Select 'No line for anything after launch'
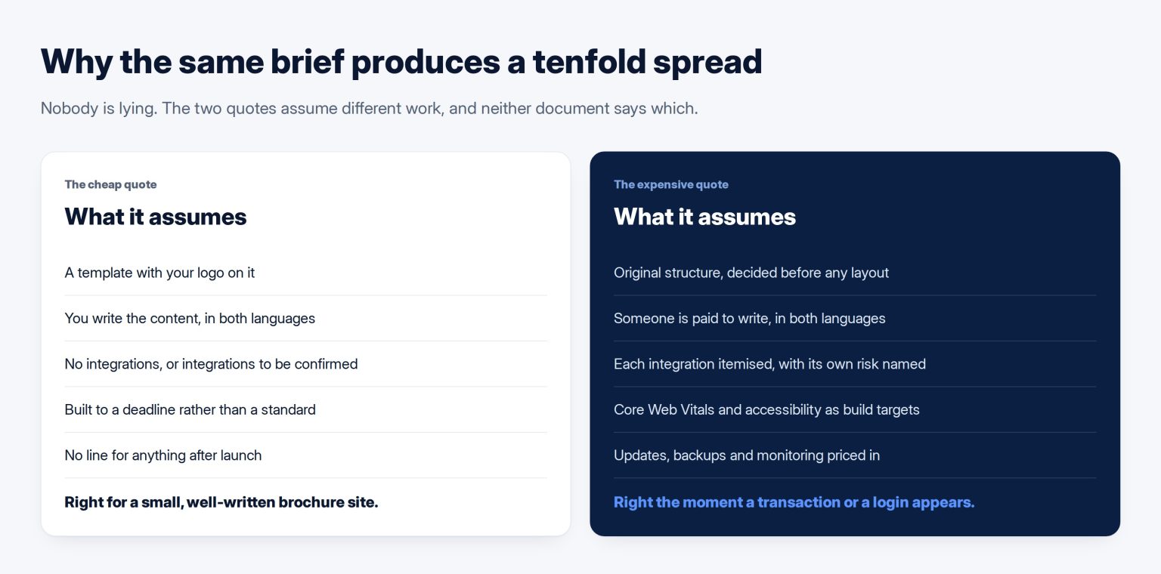1161x574 pixels. point(163,455)
